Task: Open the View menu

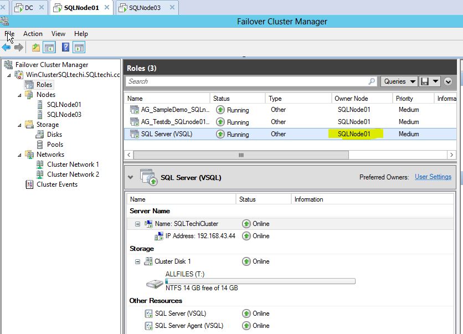Action: [58, 34]
